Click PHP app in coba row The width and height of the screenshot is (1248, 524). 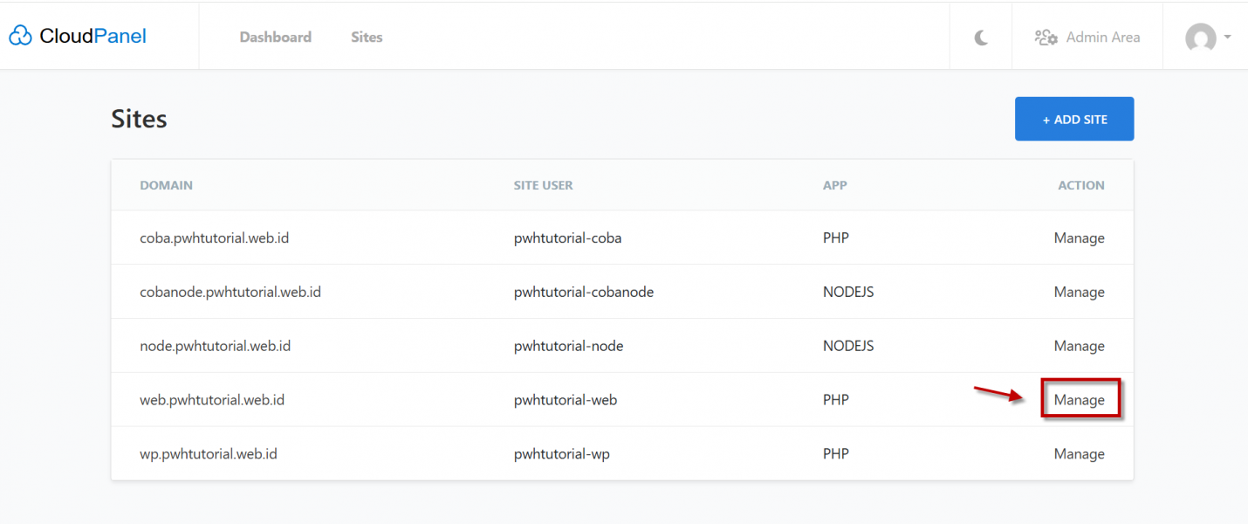tap(836, 238)
